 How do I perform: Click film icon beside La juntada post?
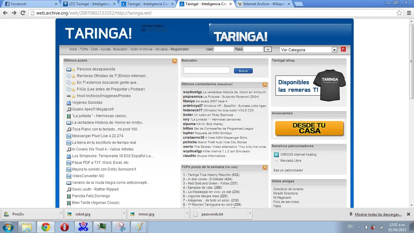[69, 116]
